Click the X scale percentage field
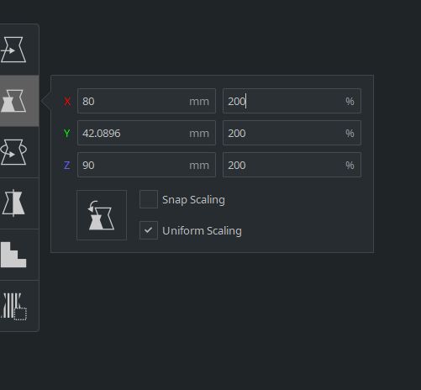 coord(292,101)
